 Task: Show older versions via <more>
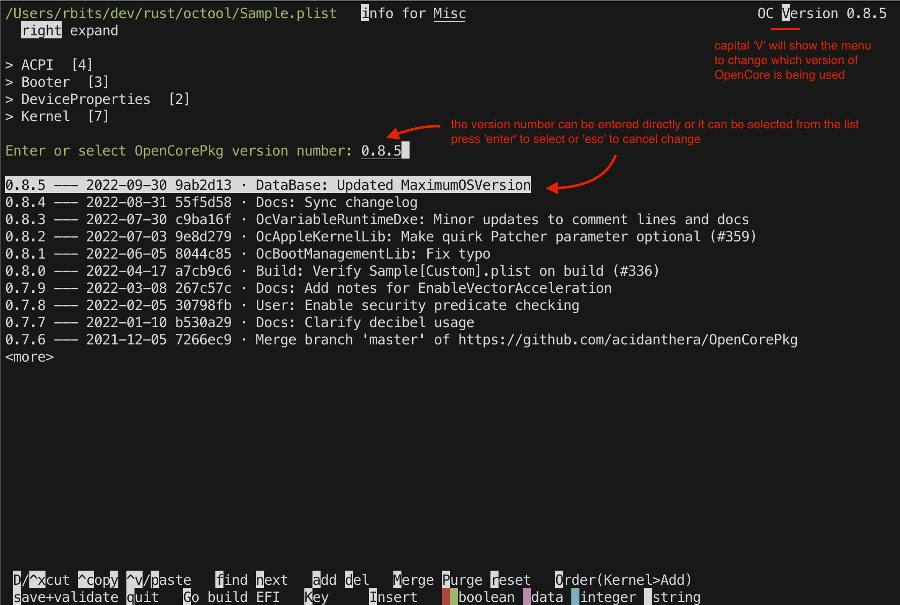29,357
